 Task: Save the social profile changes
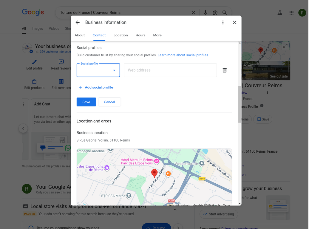click(x=86, y=102)
